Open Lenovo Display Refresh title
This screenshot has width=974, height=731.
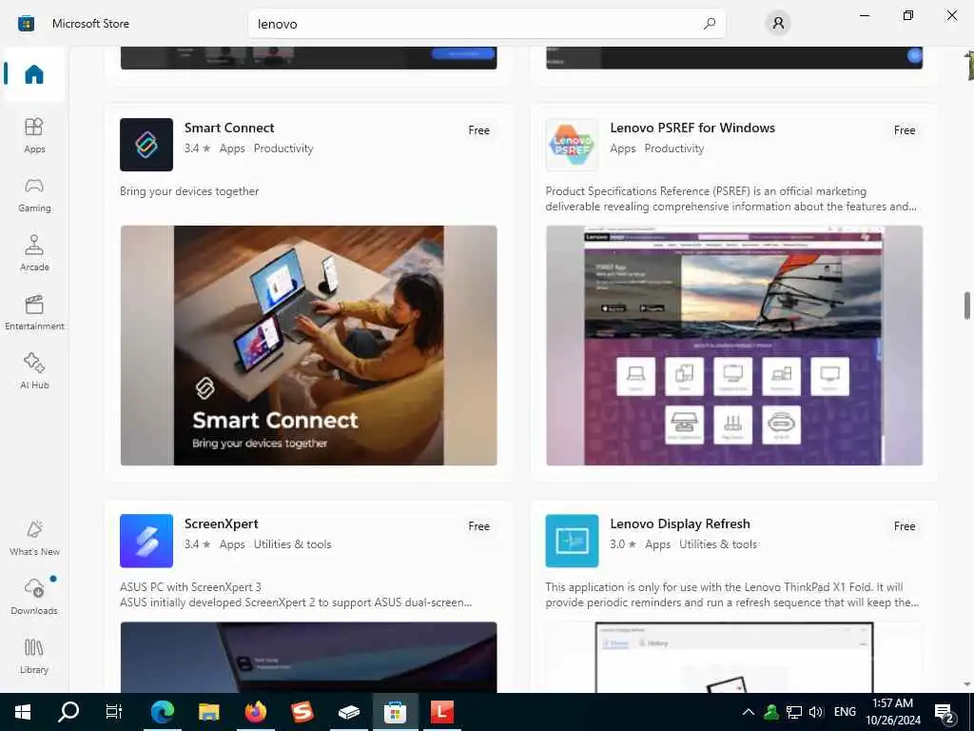[680, 524]
